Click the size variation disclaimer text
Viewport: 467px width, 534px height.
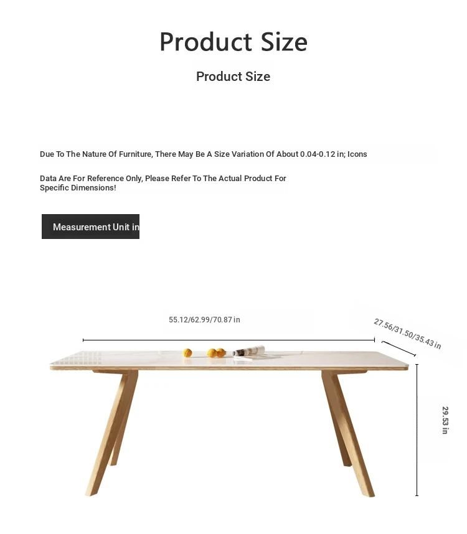point(204,154)
